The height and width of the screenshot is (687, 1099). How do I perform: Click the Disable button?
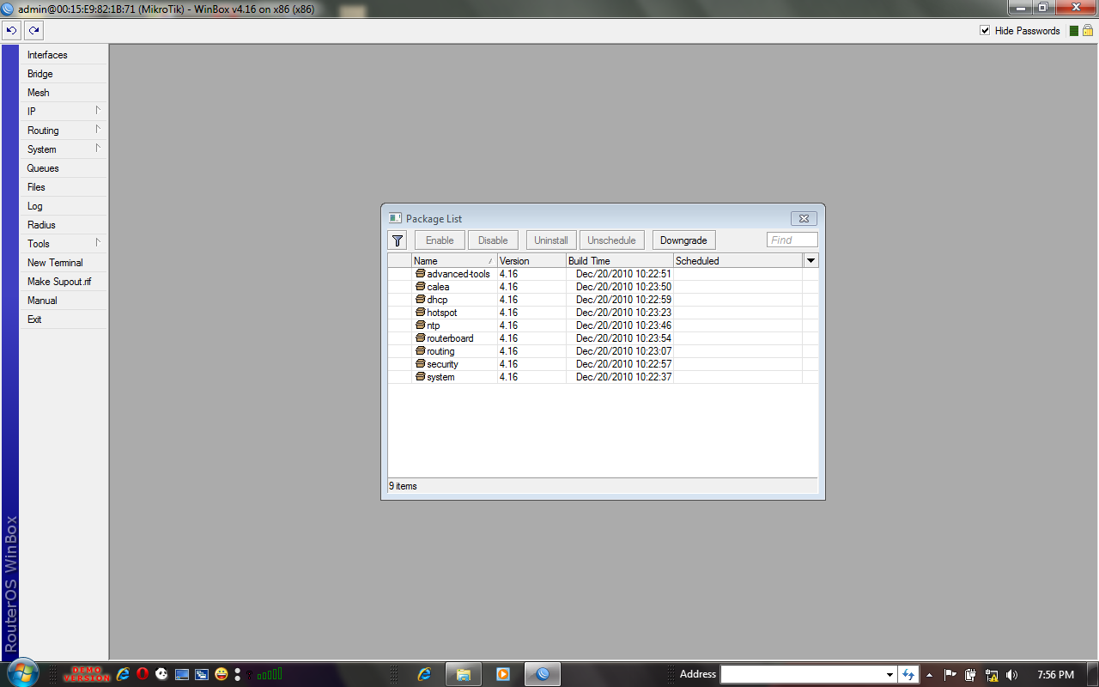pyautogui.click(x=493, y=240)
